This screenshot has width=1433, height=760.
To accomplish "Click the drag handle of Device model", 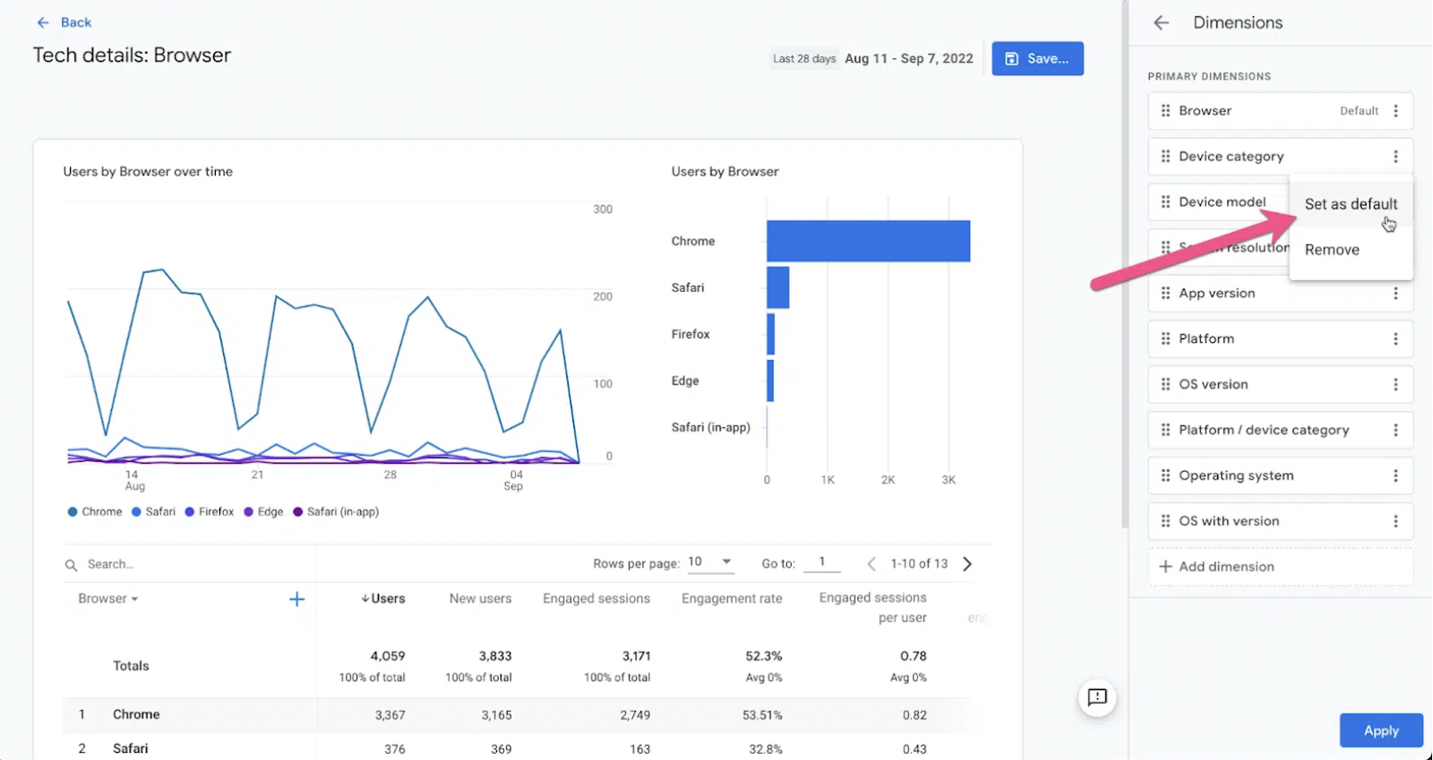I will 1165,202.
